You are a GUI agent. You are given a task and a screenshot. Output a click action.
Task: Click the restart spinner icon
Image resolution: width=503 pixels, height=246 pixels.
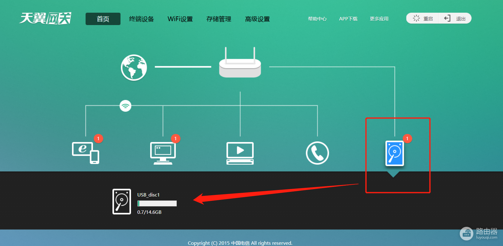[416, 18]
